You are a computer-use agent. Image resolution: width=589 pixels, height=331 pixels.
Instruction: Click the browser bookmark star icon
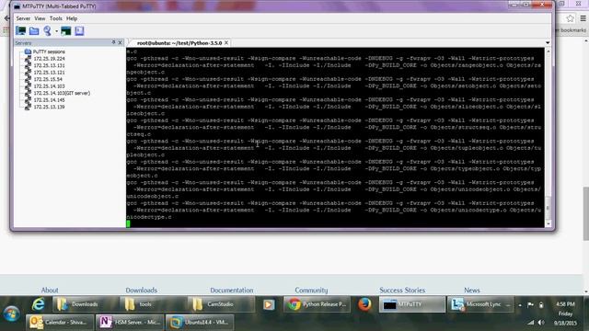pos(570,18)
